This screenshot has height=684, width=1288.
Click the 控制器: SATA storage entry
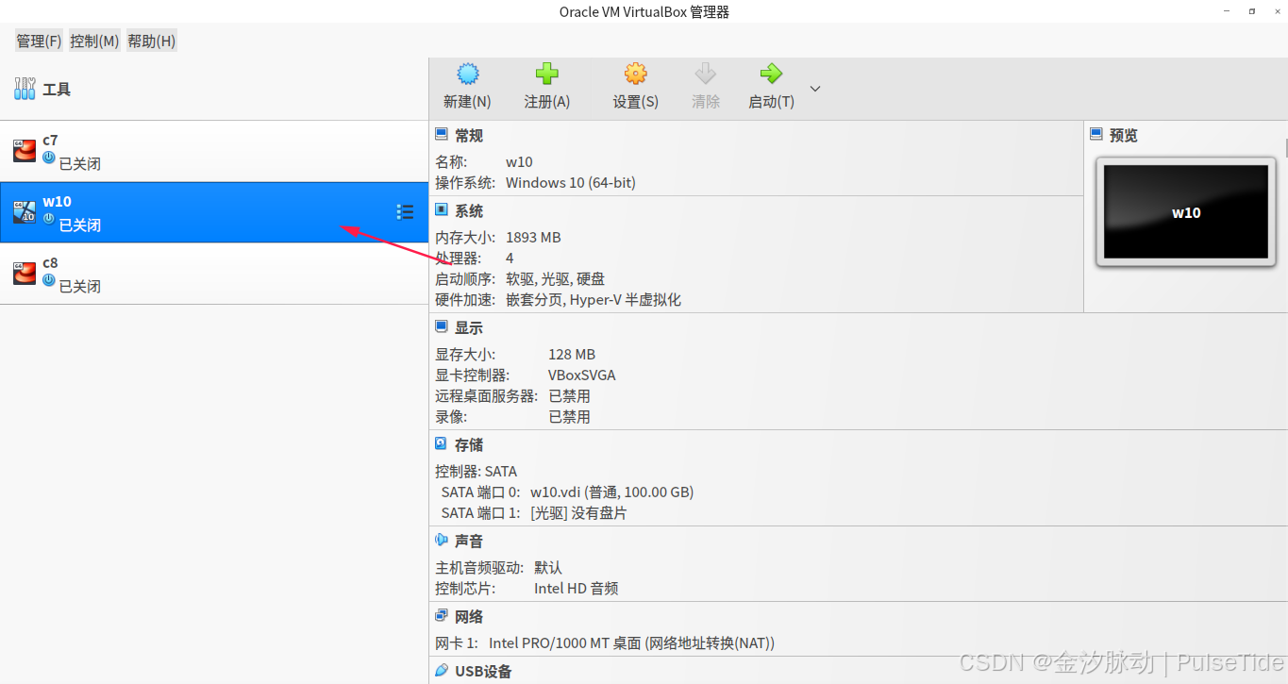pyautogui.click(x=476, y=471)
